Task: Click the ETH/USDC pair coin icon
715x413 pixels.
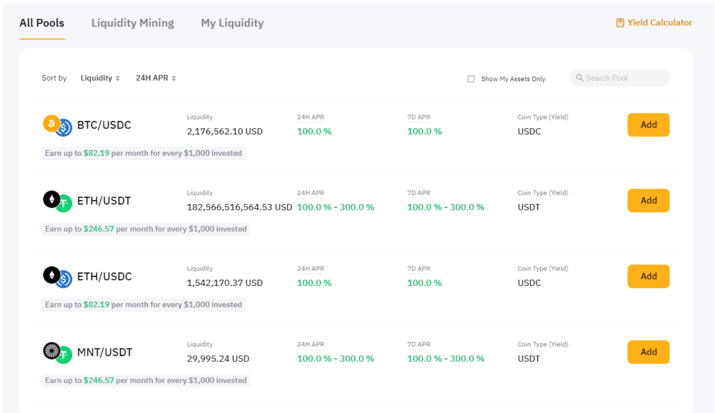Action: (57, 277)
